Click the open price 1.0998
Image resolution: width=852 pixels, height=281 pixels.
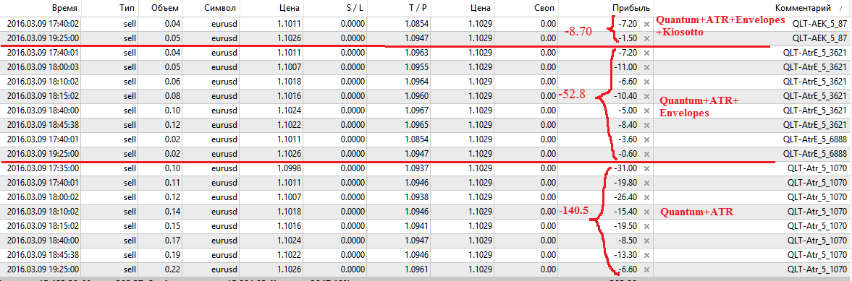[x=289, y=168]
